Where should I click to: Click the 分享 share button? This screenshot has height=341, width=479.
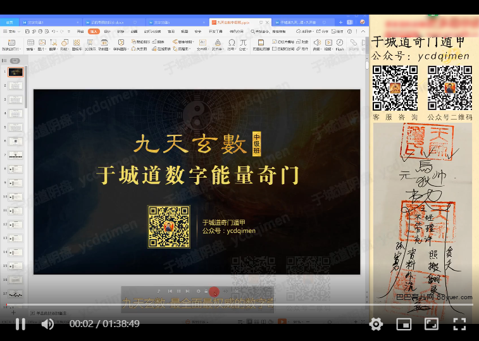pyautogui.click(x=322, y=31)
